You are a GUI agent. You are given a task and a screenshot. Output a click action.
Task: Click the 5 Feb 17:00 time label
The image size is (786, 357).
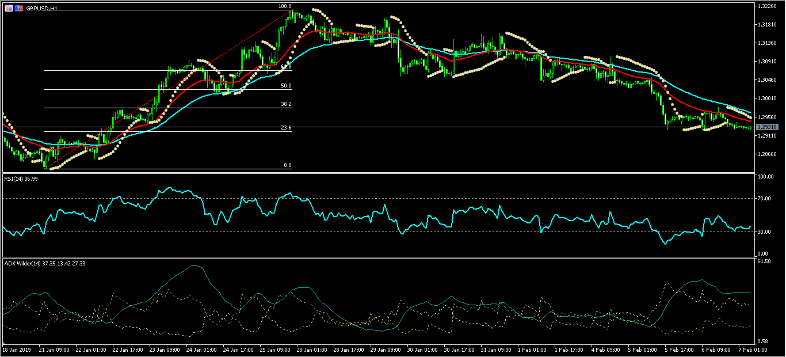coord(681,350)
